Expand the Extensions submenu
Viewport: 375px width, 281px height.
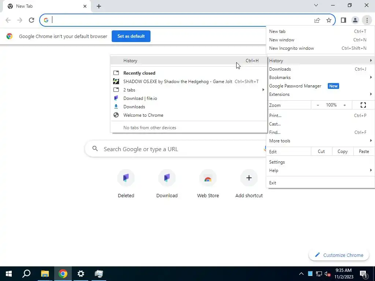click(x=320, y=94)
